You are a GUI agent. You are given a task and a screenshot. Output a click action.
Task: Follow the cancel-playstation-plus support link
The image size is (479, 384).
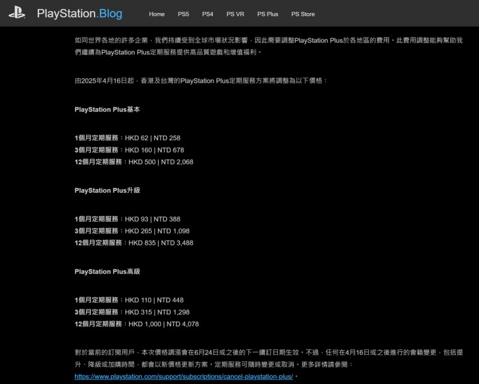[184, 376]
